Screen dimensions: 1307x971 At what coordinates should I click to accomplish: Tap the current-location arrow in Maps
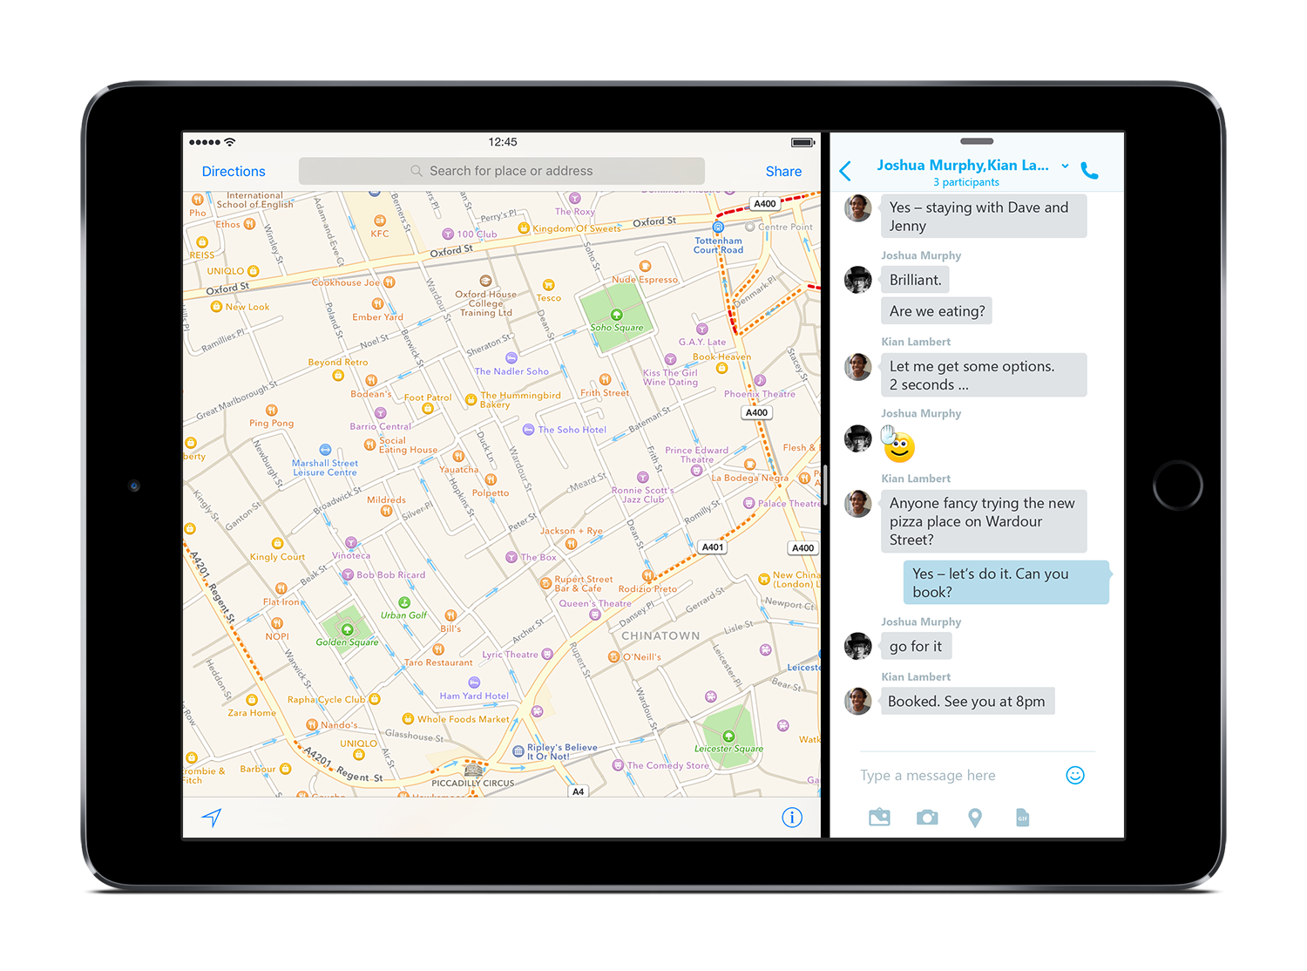point(212,818)
